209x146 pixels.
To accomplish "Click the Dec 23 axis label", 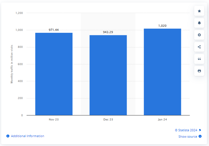I will tap(108, 119).
